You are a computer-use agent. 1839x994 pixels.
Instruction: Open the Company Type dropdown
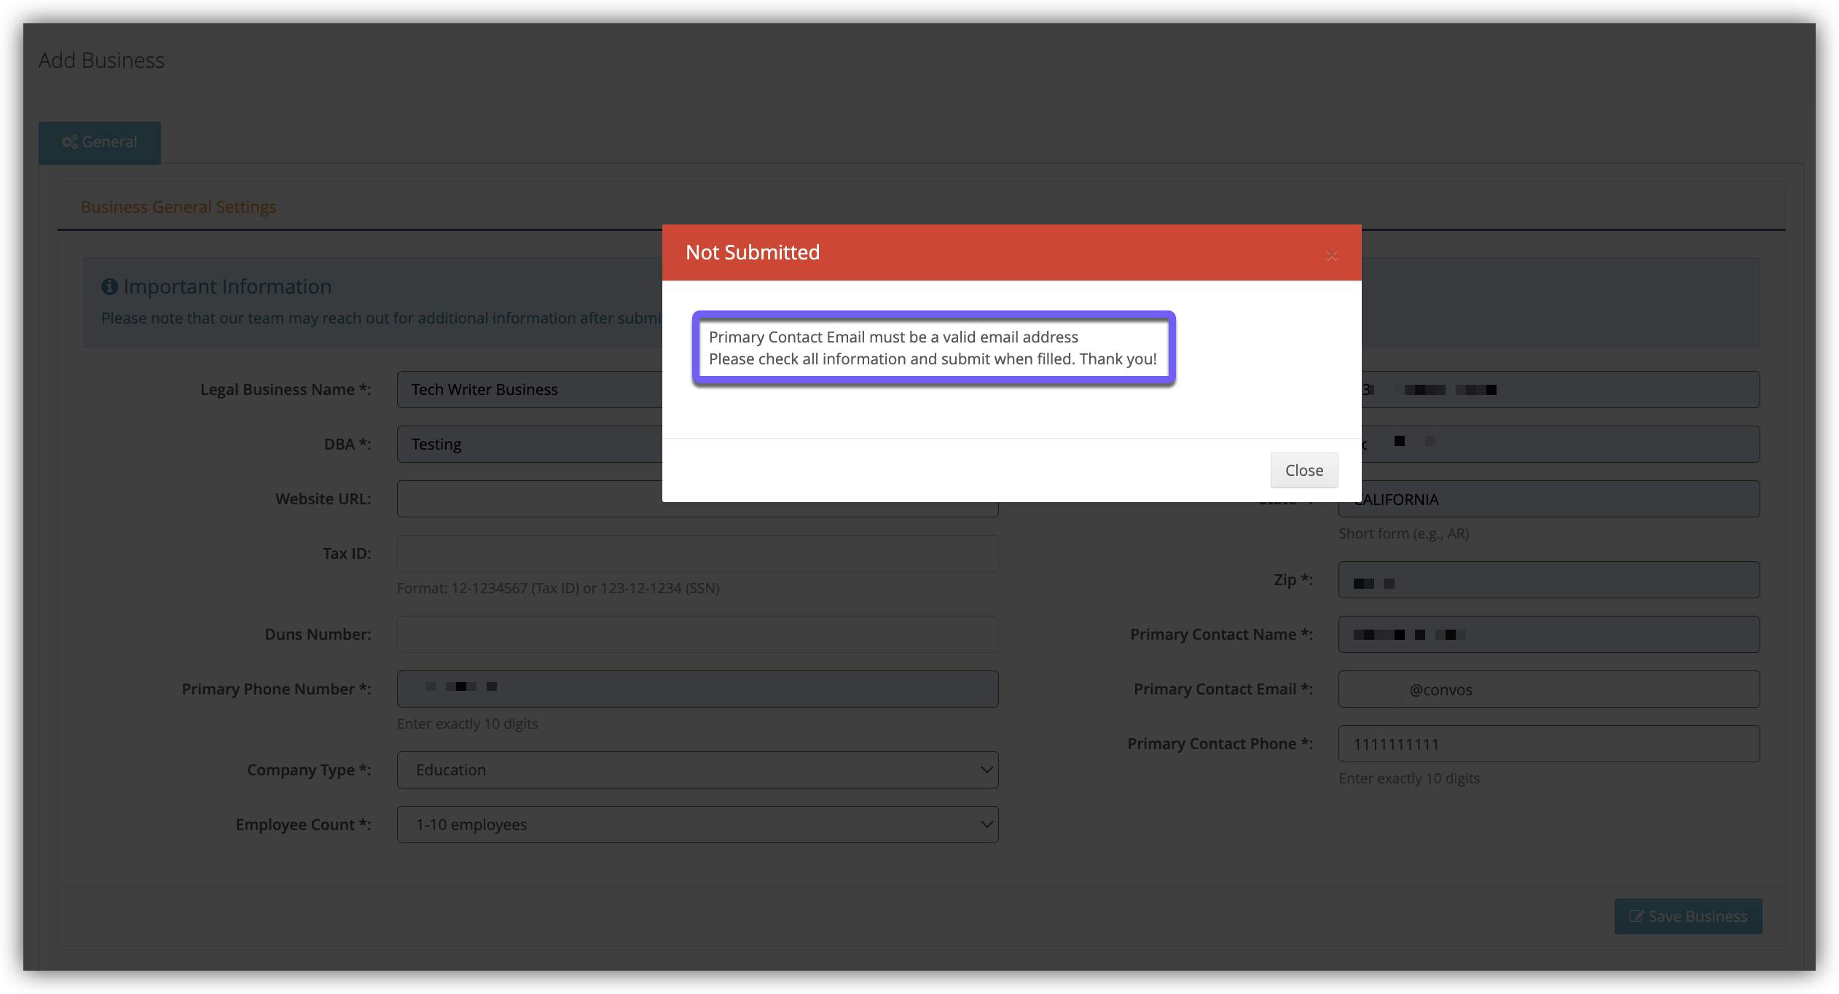[x=697, y=770]
